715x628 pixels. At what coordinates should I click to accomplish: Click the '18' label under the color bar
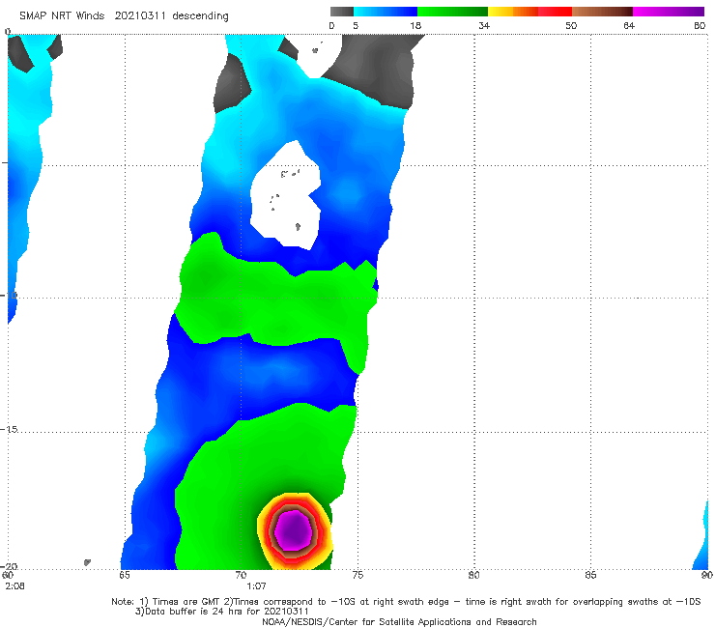415,26
